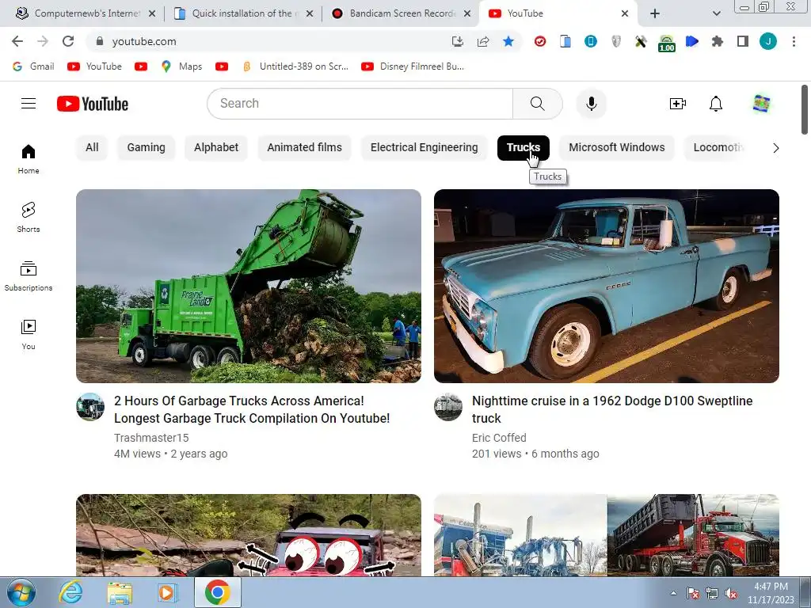Screen dimensions: 811x608
Task: Open the Eric Coffed channel name
Action: click(499, 438)
